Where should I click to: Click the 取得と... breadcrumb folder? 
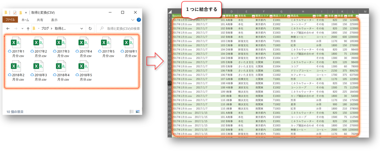pyautogui.click(x=60, y=28)
